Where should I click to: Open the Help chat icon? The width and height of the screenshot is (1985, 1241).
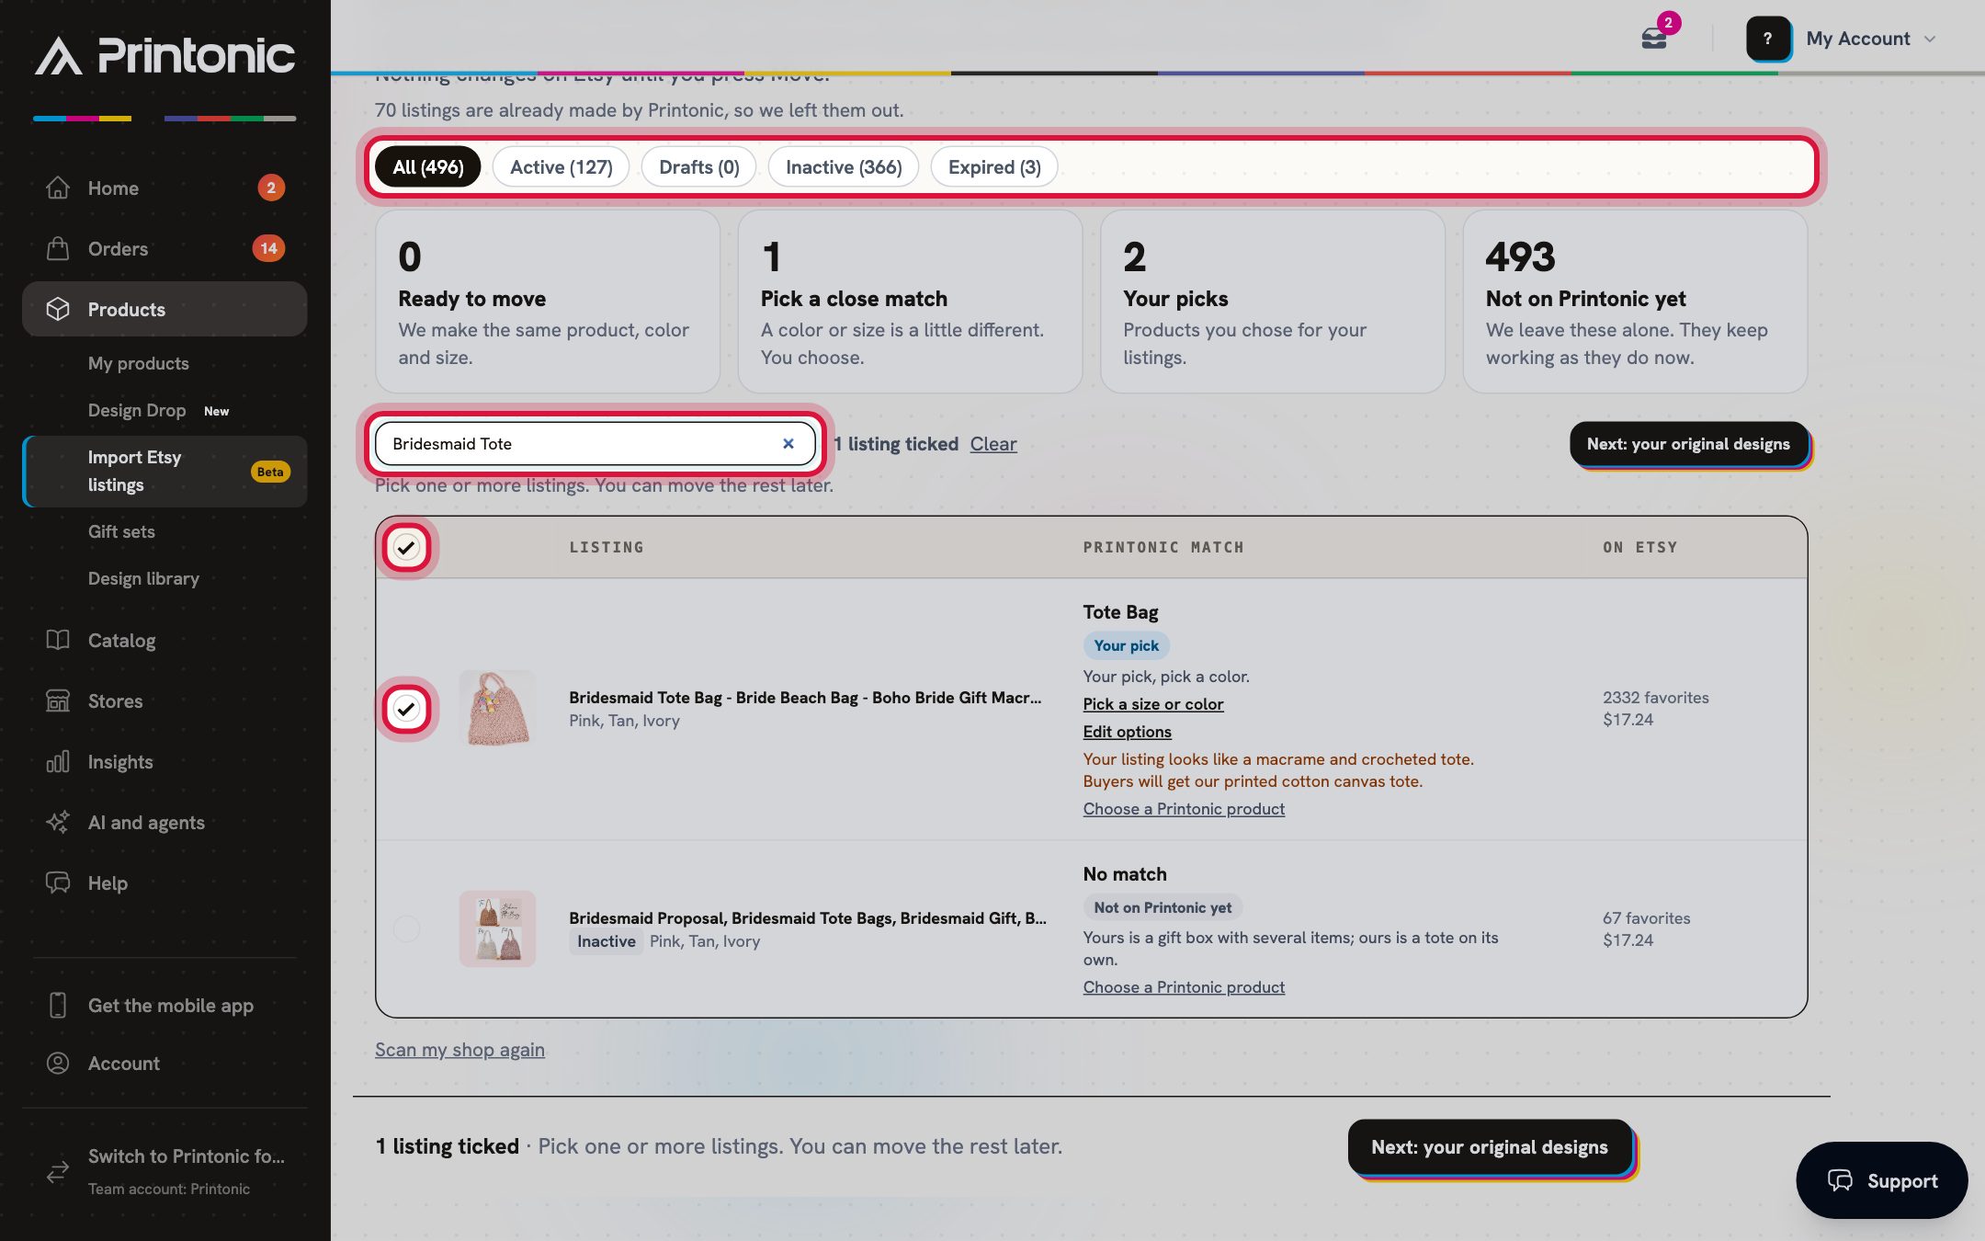tap(58, 882)
